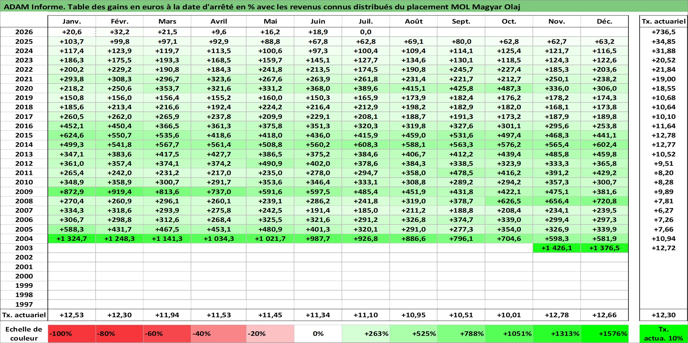Viewport: 688px width, 343px height.
Task: Click cell +12,72 in row 2003
Action: coord(663,248)
